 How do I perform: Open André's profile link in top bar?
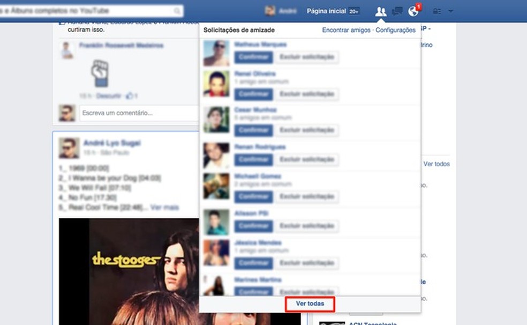point(288,11)
